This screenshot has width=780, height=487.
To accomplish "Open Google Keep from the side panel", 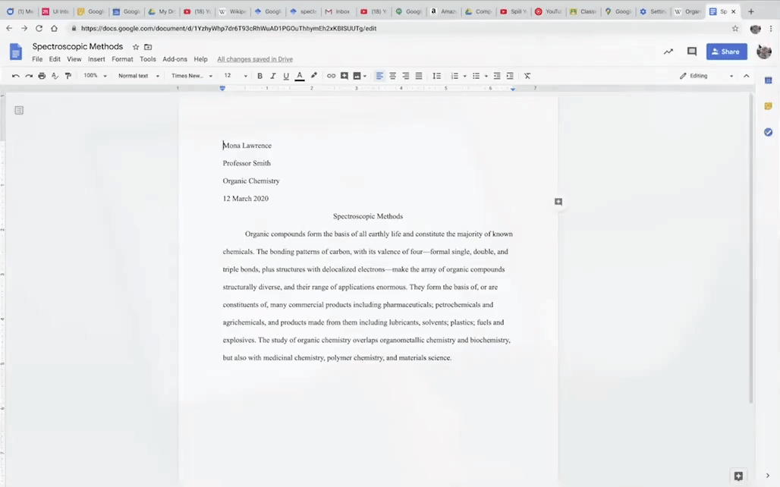I will pos(768,106).
